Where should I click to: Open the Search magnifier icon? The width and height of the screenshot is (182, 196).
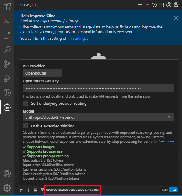pyautogui.click(x=7, y=50)
